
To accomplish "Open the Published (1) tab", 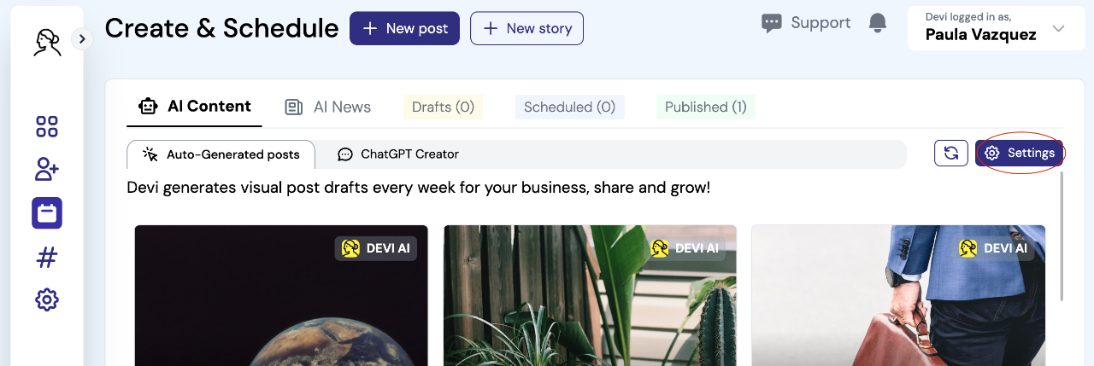I will click(706, 107).
